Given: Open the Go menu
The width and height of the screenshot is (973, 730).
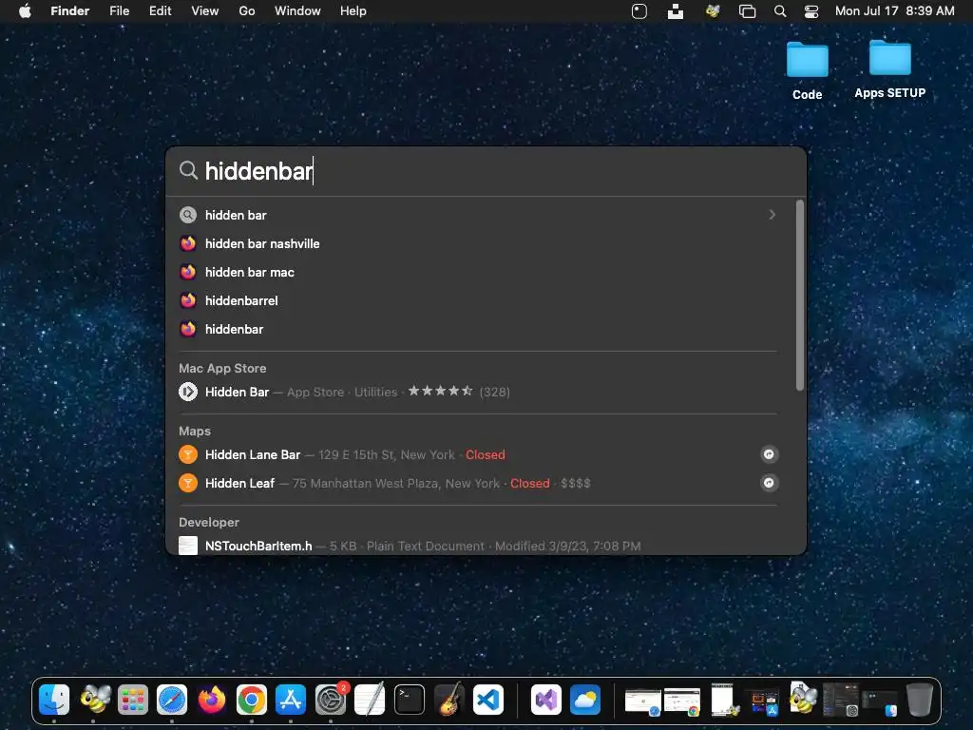Looking at the screenshot, I should tap(247, 11).
